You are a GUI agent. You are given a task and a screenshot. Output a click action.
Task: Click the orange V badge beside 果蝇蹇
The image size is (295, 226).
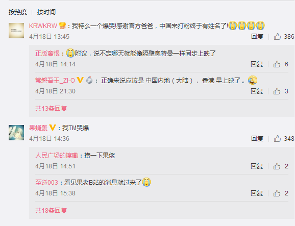[53, 128]
